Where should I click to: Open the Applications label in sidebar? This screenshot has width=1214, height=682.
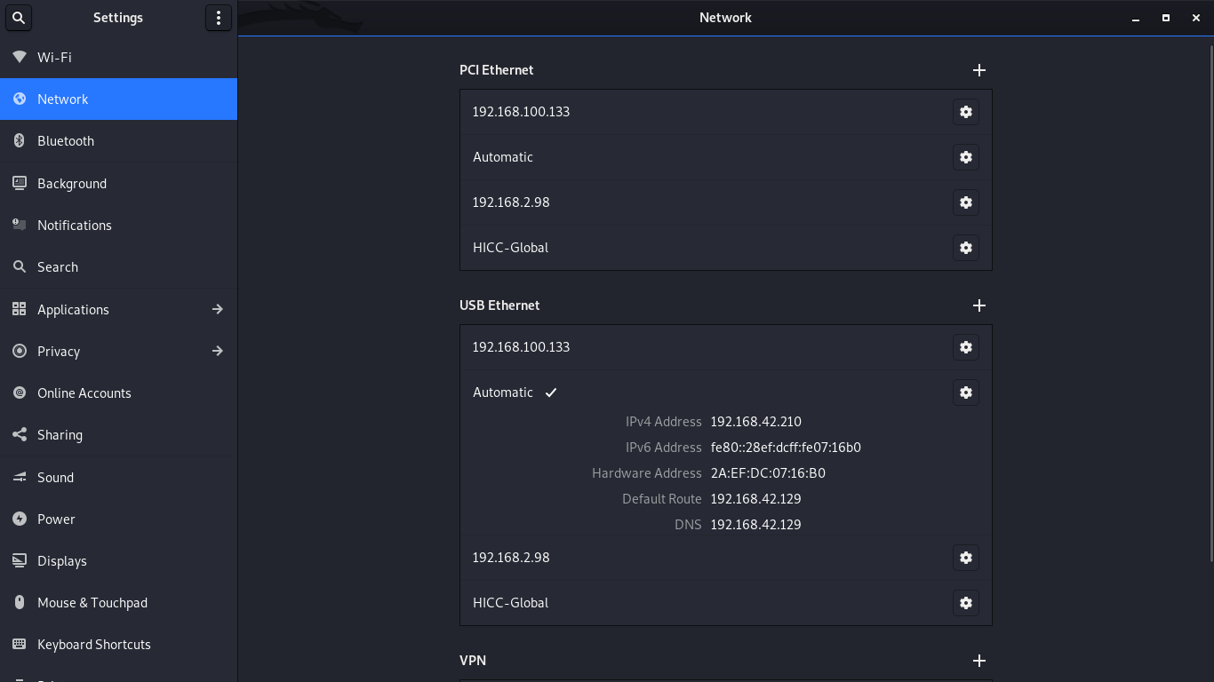point(73,310)
